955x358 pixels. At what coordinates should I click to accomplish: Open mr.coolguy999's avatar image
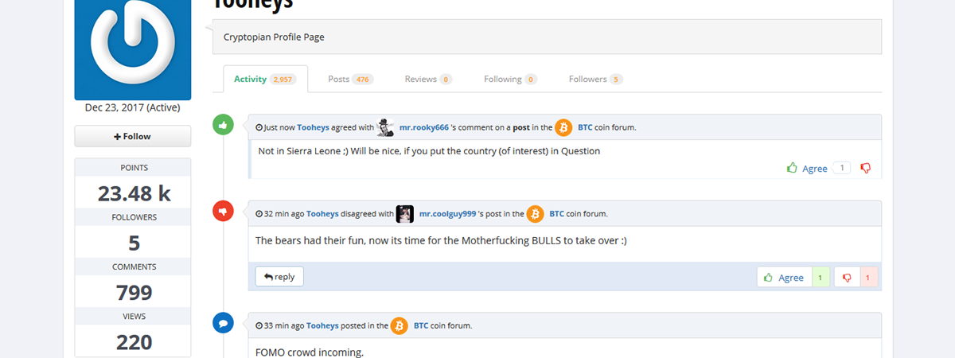(x=405, y=214)
